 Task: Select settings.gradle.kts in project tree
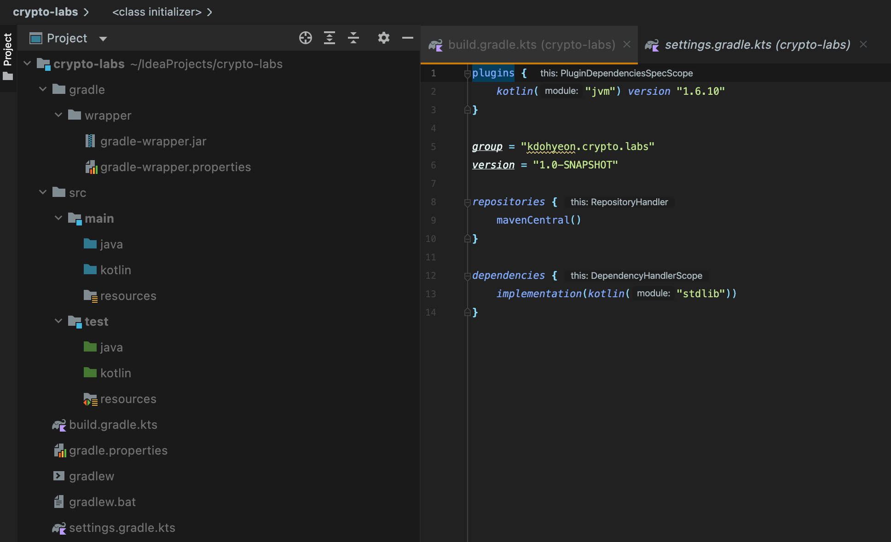coord(122,528)
